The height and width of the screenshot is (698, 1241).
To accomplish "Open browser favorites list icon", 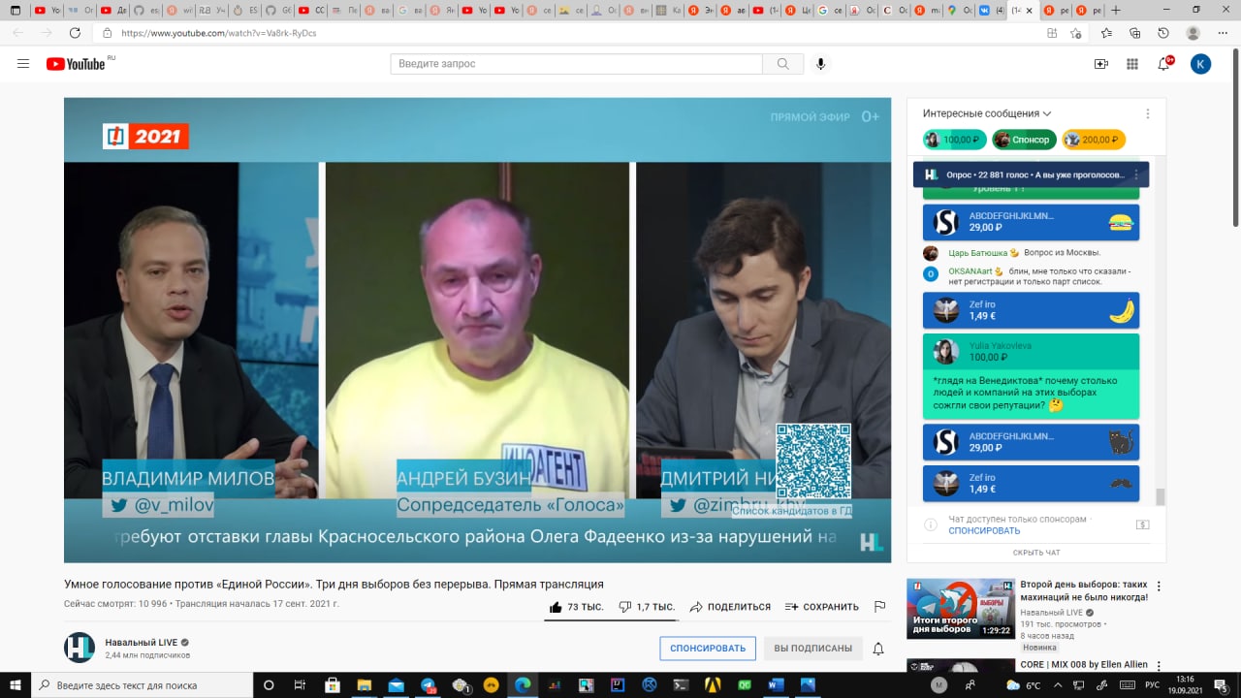I will pyautogui.click(x=1106, y=33).
